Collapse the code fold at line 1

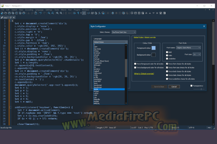click(11, 21)
